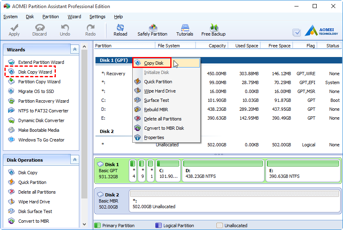Select the D: 438.23GB NTFS block in the disk map
Image resolution: width=343 pixels, height=230 pixels.
223,171
